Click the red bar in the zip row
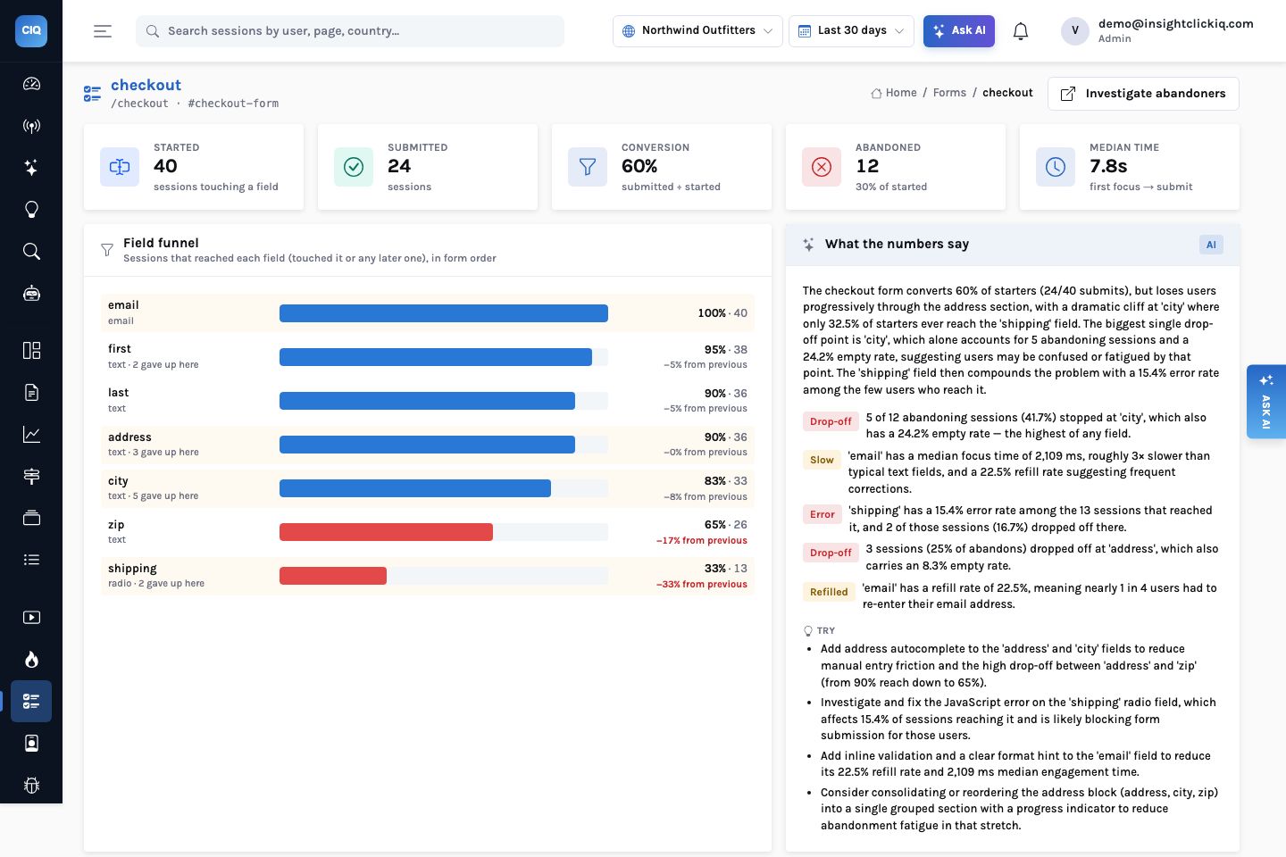This screenshot has height=857, width=1286. 386,532
